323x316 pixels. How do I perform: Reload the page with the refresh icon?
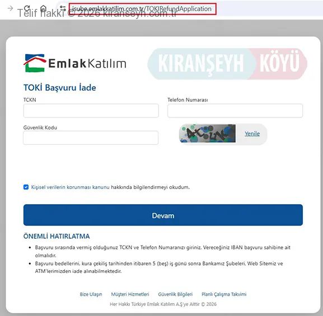click(27, 8)
